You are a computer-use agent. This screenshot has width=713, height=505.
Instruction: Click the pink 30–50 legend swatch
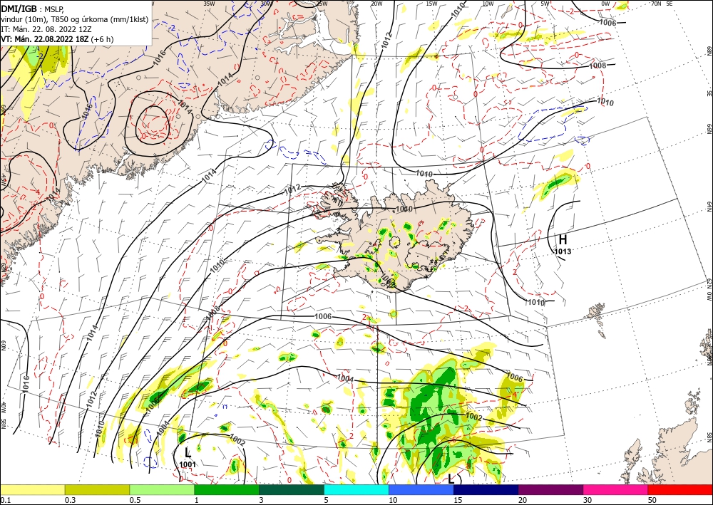pyautogui.click(x=616, y=489)
